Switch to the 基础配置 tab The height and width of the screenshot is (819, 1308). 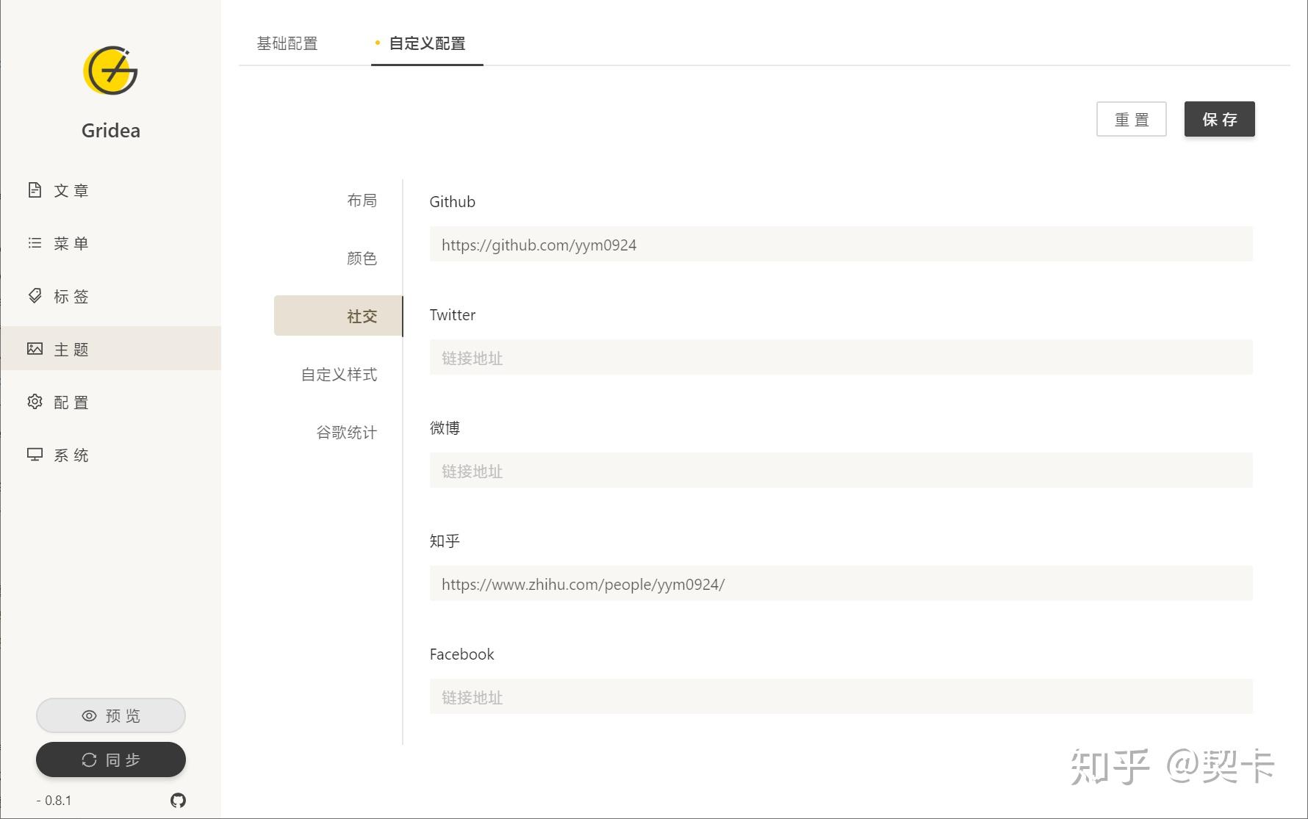click(287, 43)
